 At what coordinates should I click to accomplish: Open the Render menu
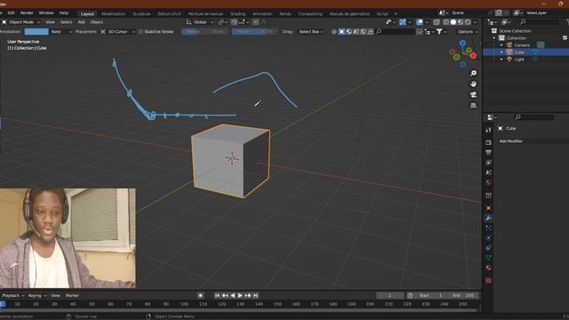point(27,12)
